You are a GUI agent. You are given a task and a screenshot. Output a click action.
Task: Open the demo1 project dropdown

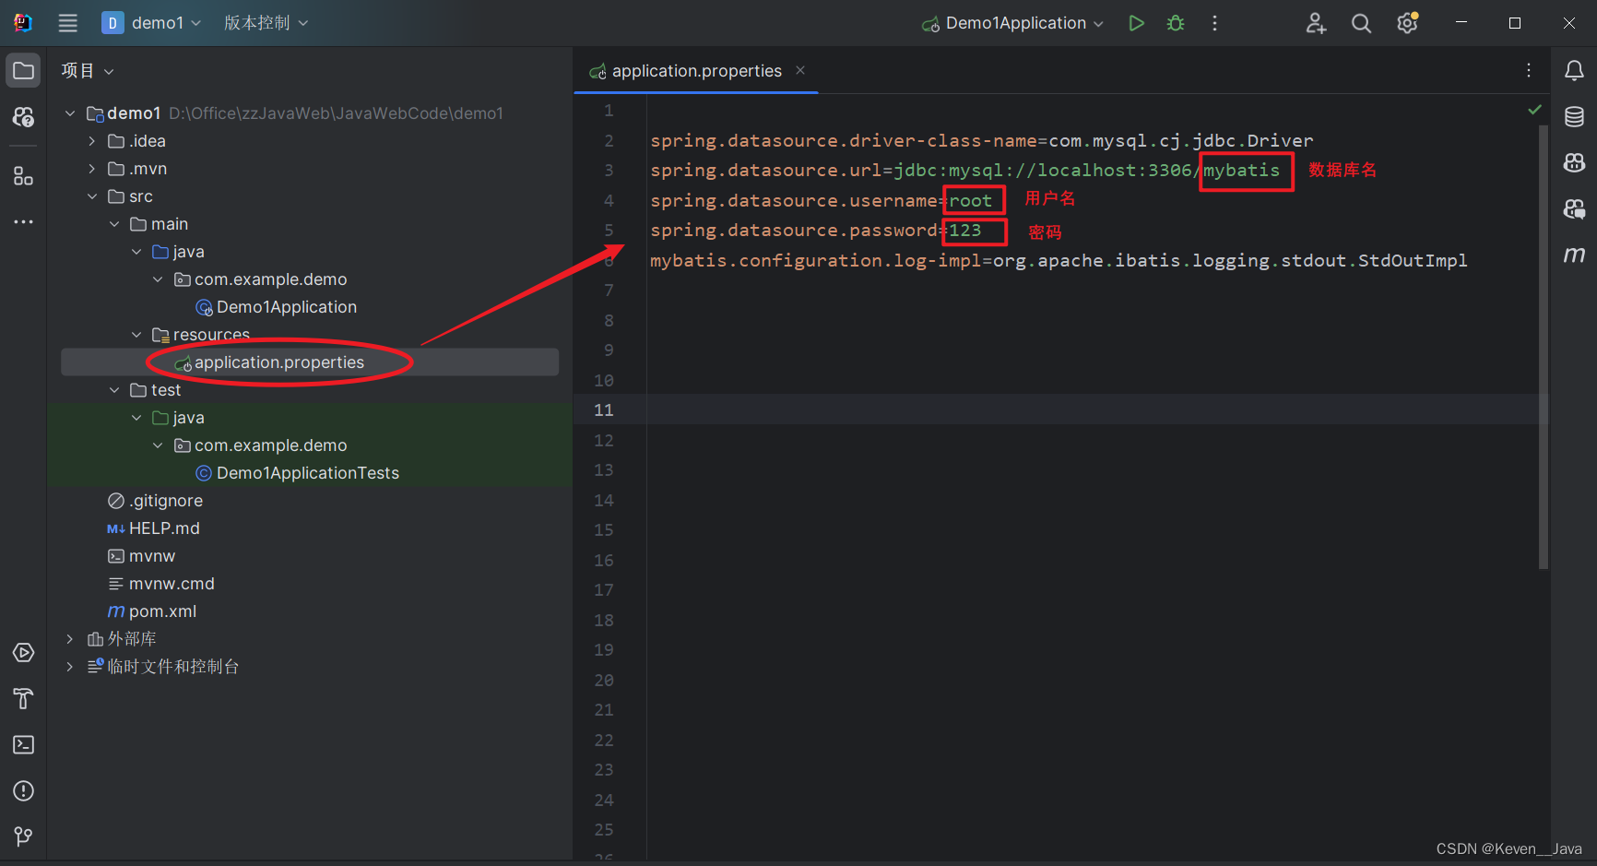151,23
